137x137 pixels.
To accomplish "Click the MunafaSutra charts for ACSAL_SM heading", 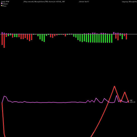I will tap(44, 2).
